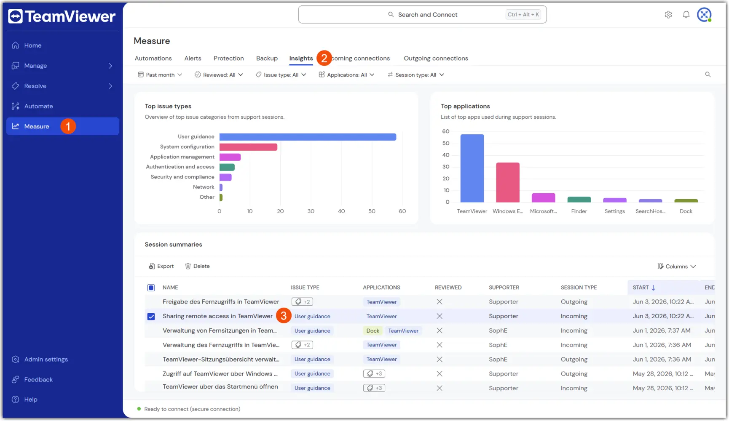The height and width of the screenshot is (421, 729).
Task: Select the Insights tab
Action: coord(301,59)
